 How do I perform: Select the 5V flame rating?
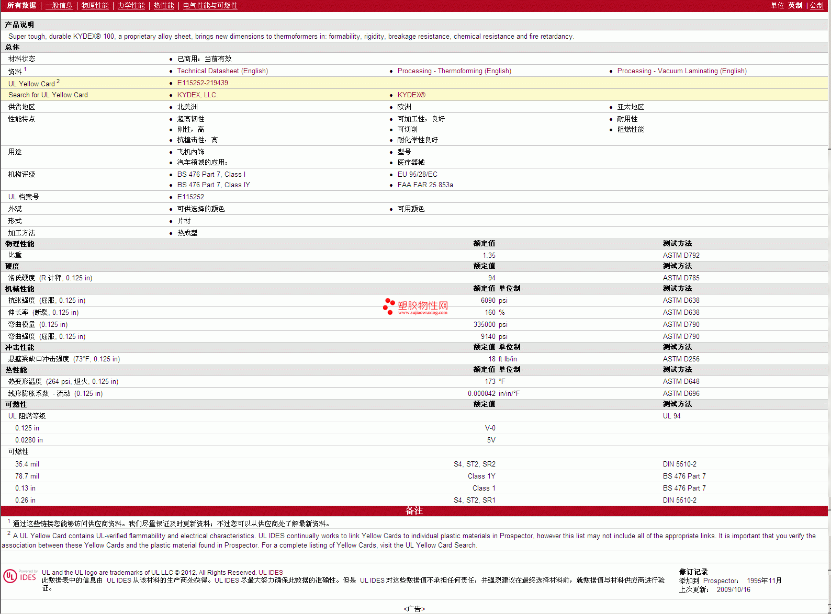click(491, 440)
